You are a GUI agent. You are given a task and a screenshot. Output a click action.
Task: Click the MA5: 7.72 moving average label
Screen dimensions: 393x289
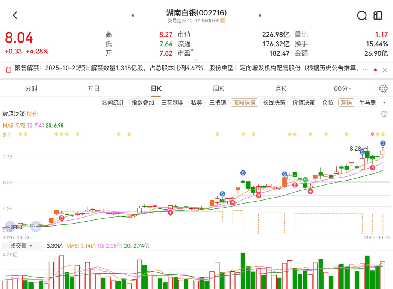pyautogui.click(x=14, y=126)
